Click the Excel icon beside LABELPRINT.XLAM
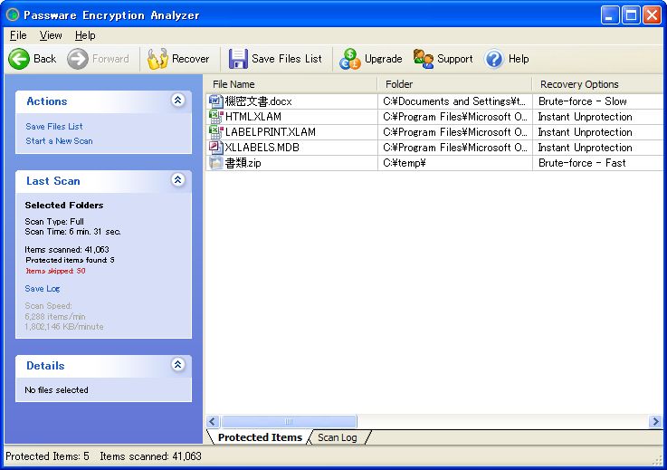The height and width of the screenshot is (470, 667). pyautogui.click(x=215, y=132)
